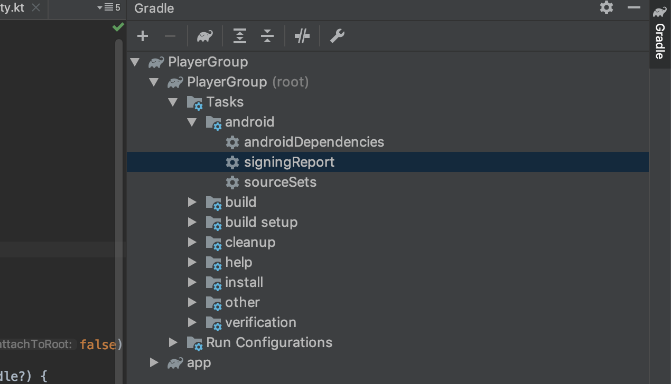Expand the build setup task group

(192, 222)
